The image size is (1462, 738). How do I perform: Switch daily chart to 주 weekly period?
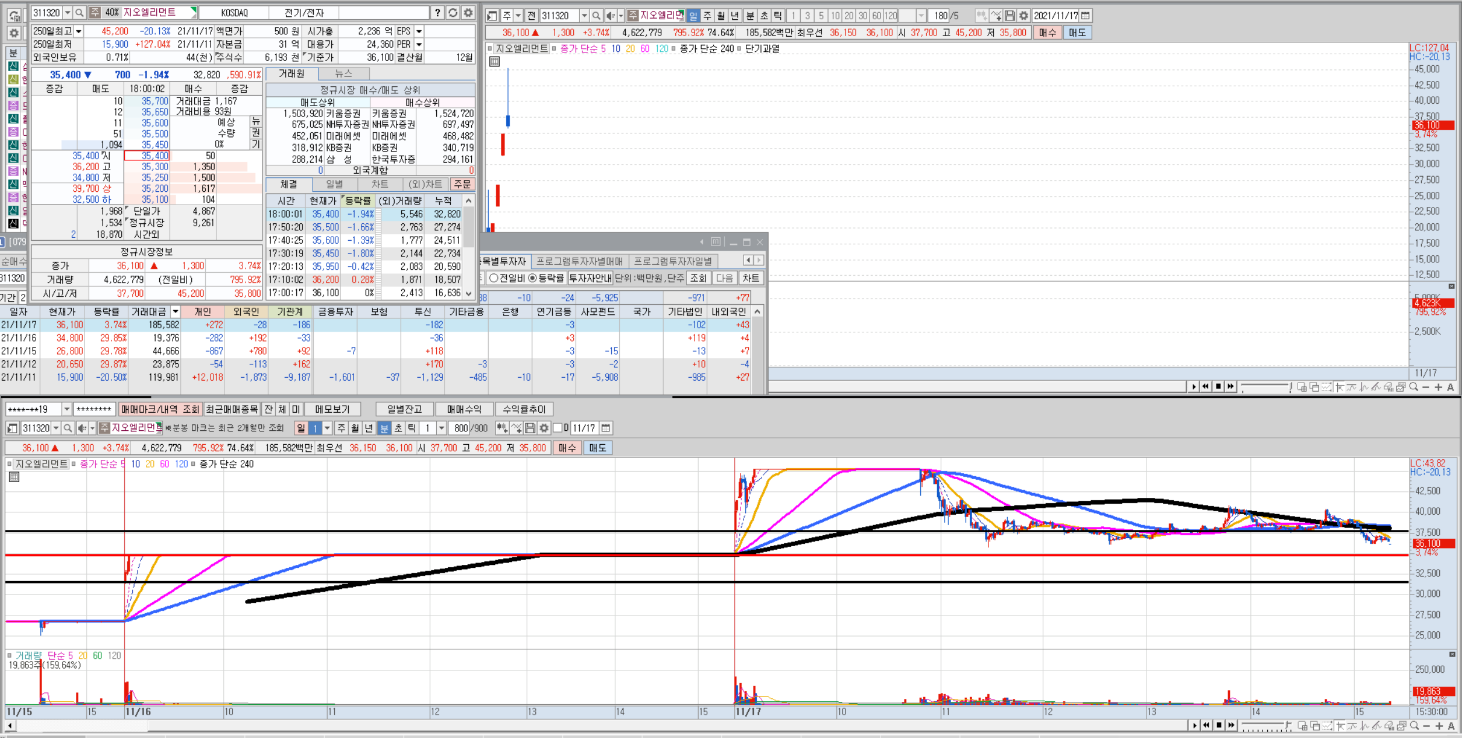point(707,16)
